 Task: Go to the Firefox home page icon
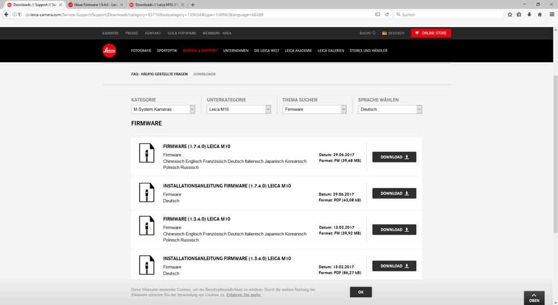[x=540, y=14]
